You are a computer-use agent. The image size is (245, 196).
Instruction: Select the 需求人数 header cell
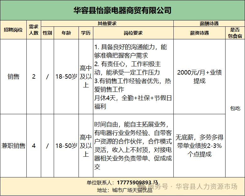coord(34,30)
